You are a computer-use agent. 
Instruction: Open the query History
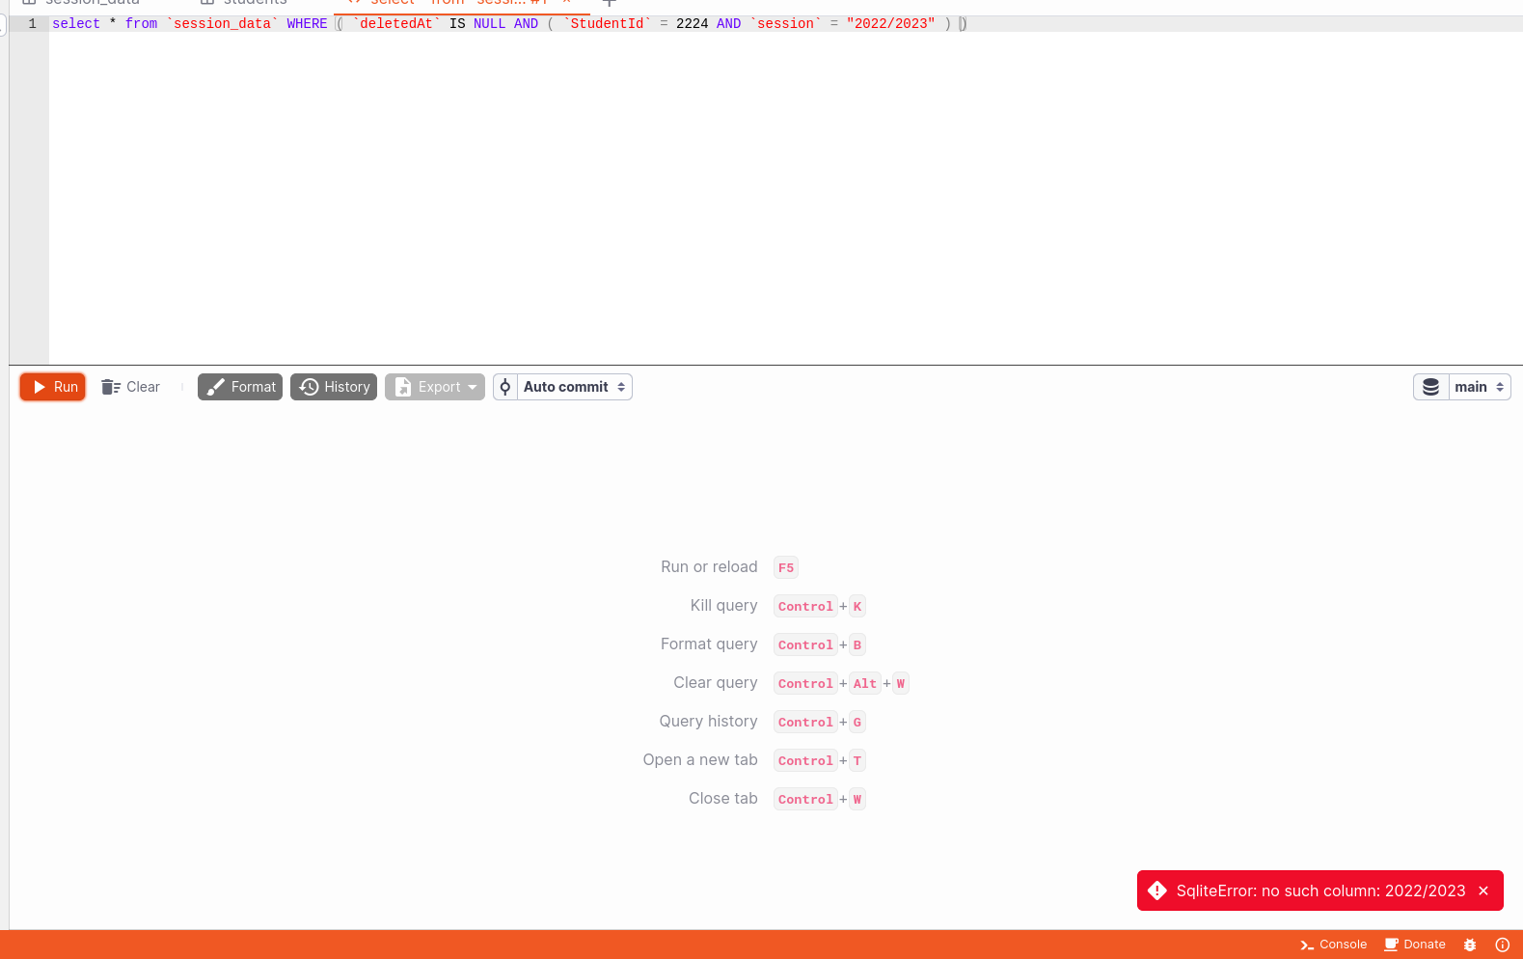tap(334, 387)
